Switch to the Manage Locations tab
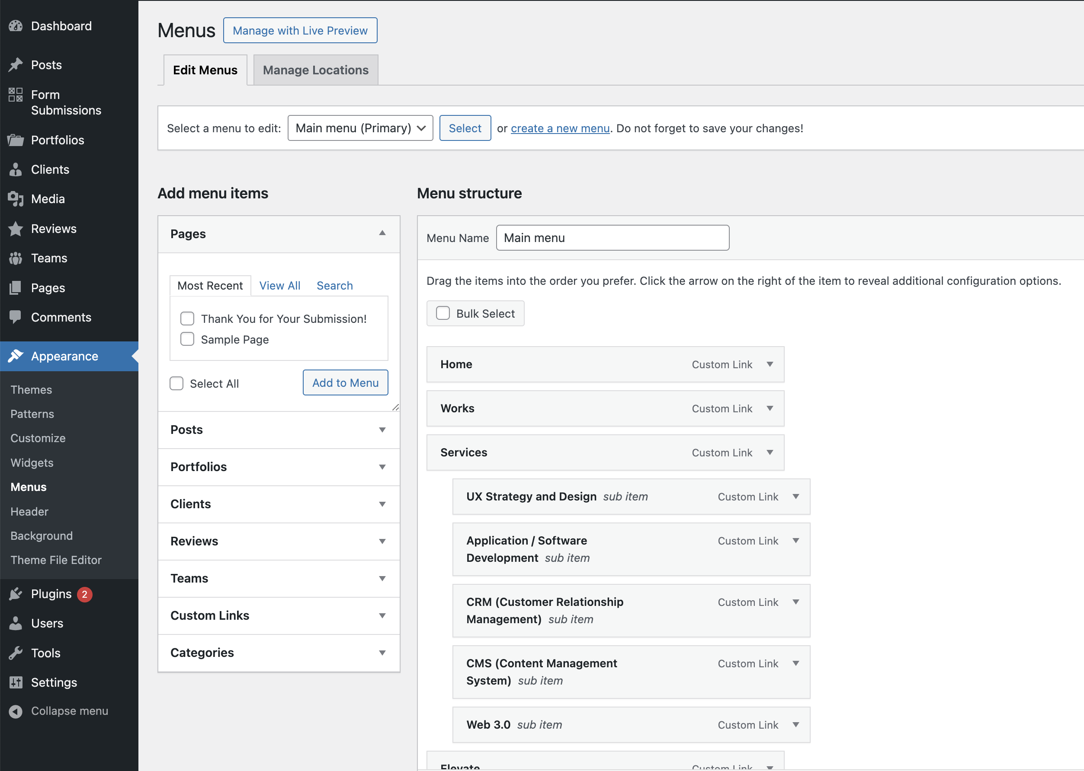Screen dimensions: 1084x771 (x=315, y=70)
